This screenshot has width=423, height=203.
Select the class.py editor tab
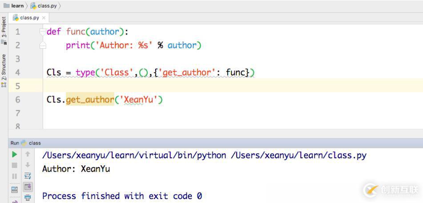coord(29,18)
